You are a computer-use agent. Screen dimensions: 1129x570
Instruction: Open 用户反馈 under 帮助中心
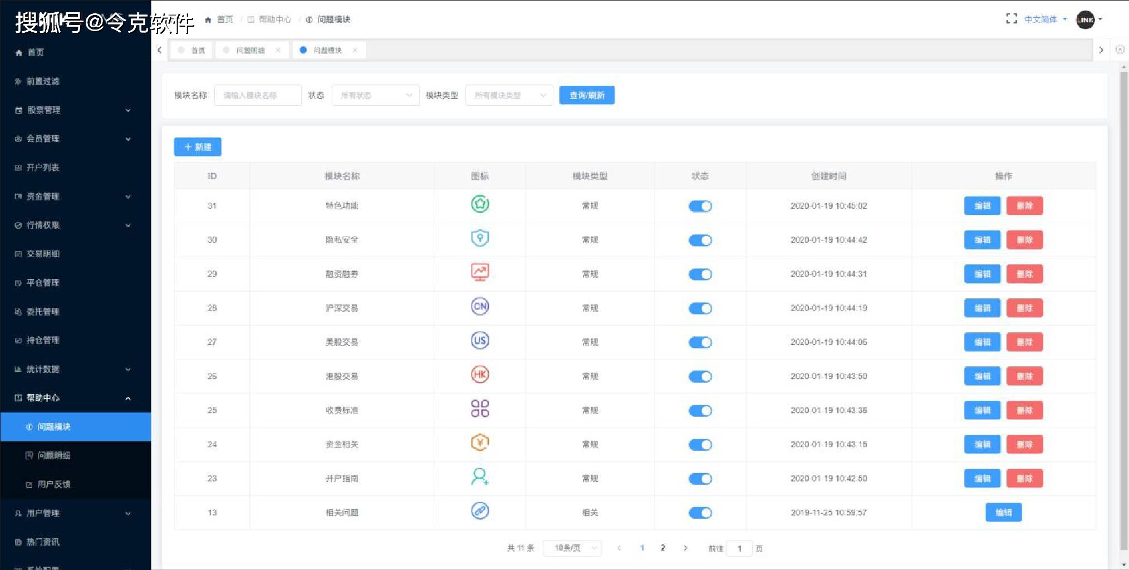click(x=76, y=484)
